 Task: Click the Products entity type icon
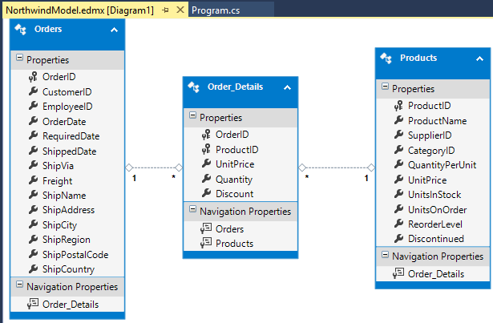click(x=386, y=59)
